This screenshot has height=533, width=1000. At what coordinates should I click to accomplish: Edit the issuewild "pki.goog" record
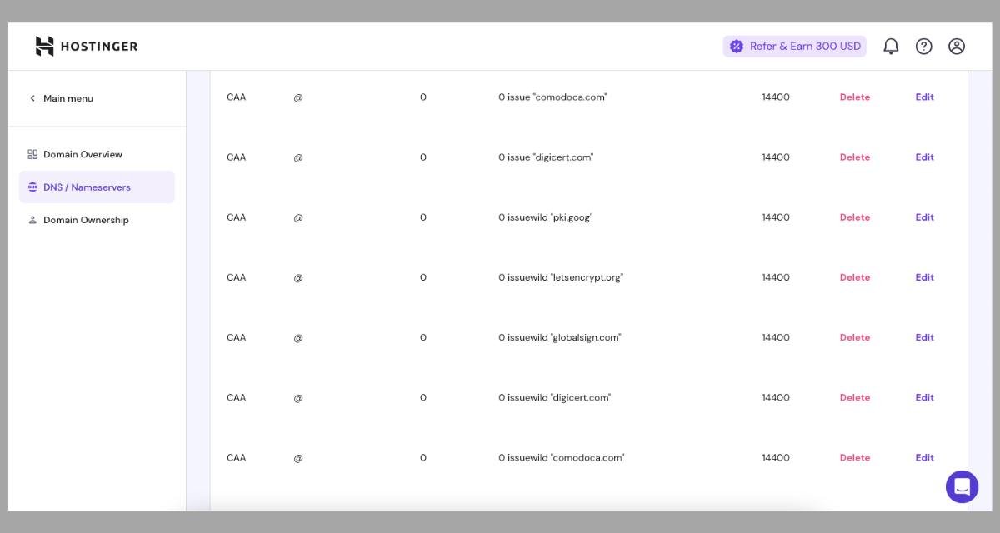(924, 217)
